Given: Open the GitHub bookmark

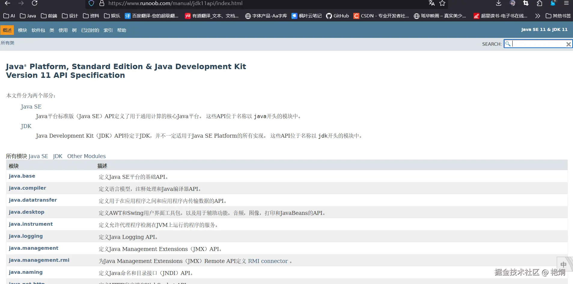Looking at the screenshot, I should coord(338,16).
